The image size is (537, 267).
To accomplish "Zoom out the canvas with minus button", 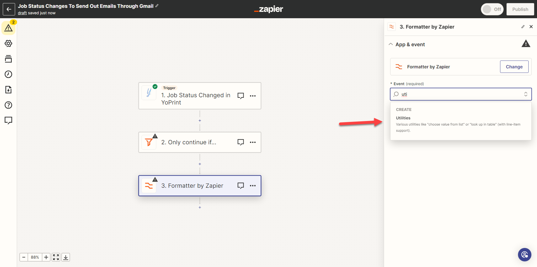I will [x=24, y=257].
